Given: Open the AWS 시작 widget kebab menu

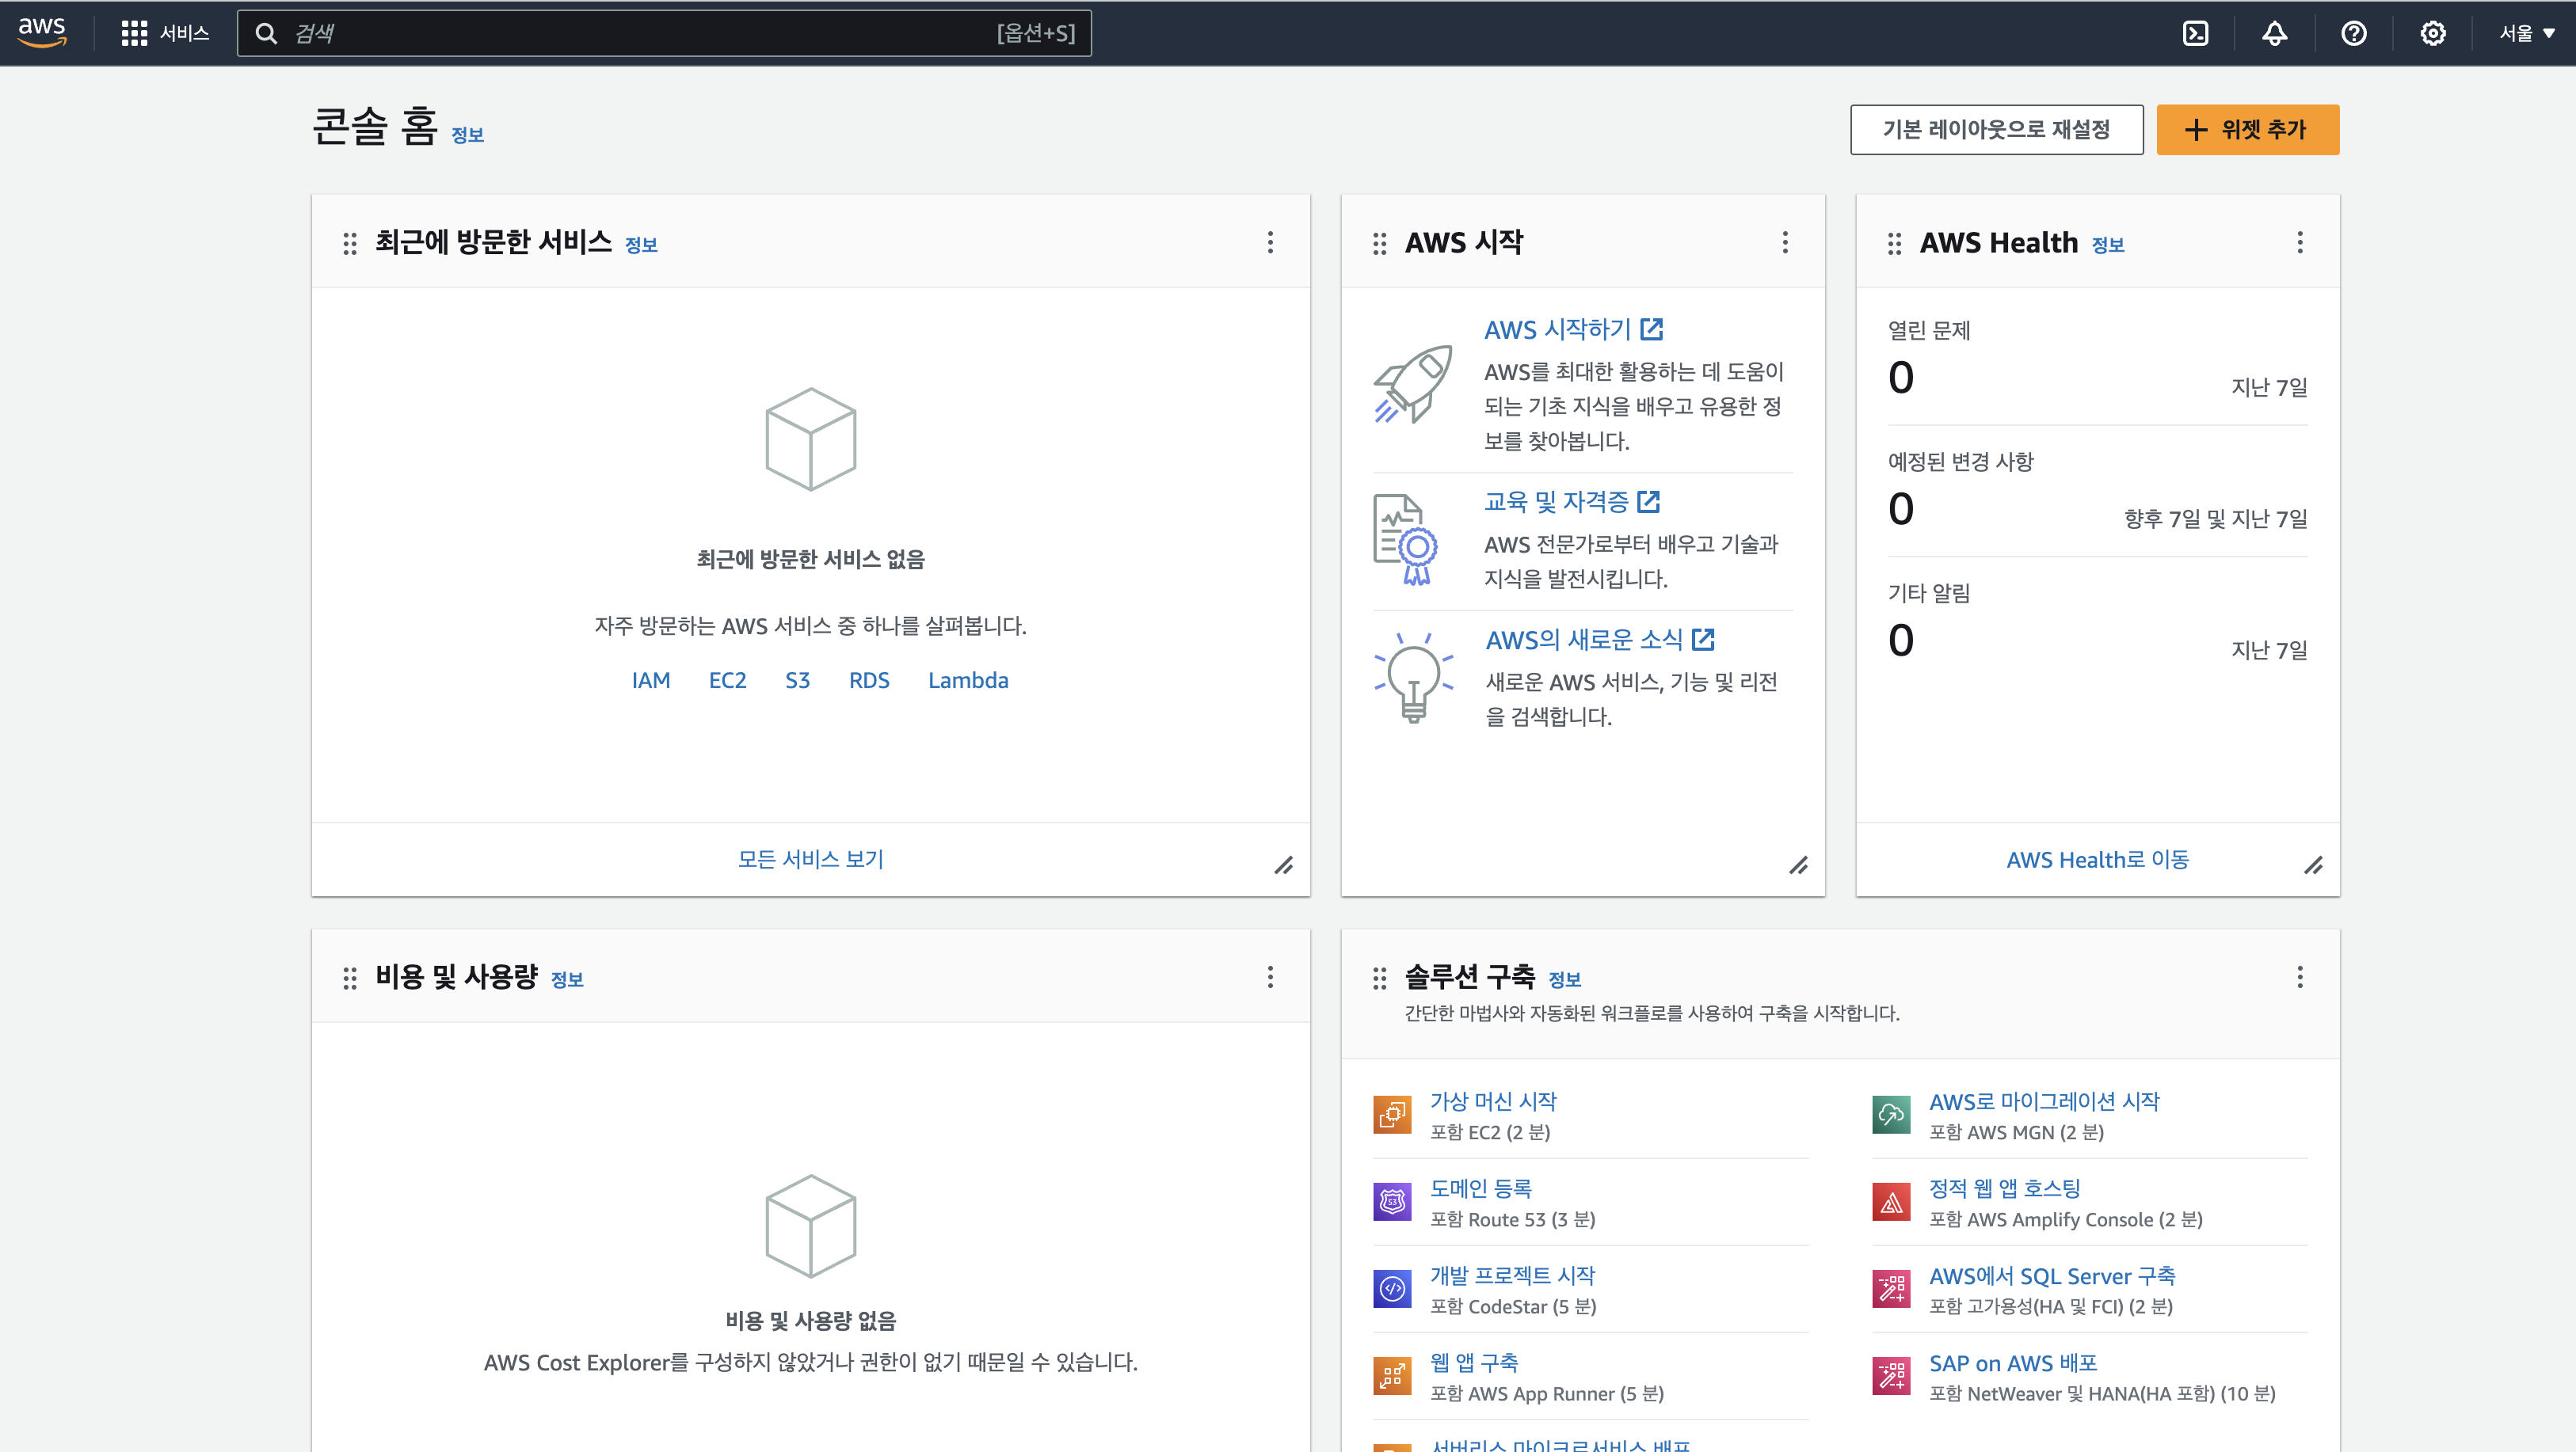Looking at the screenshot, I should 1785,243.
